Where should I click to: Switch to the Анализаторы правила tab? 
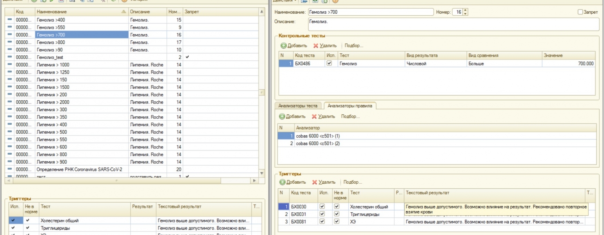tap(351, 106)
